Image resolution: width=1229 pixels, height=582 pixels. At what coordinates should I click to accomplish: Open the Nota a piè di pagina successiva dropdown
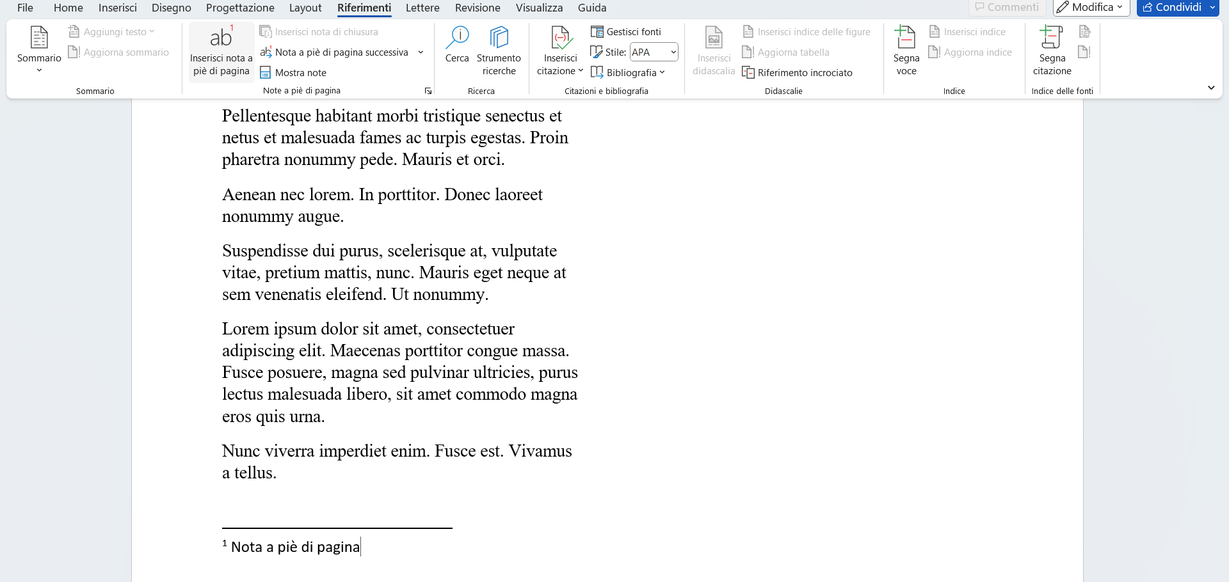click(420, 52)
